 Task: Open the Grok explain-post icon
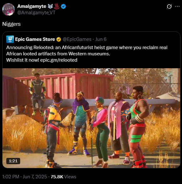(x=169, y=6)
